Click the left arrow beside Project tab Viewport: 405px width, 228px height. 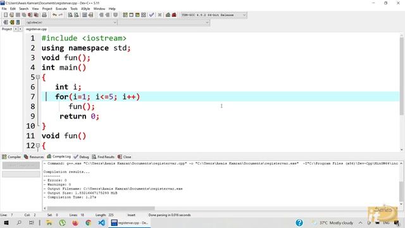point(15,29)
